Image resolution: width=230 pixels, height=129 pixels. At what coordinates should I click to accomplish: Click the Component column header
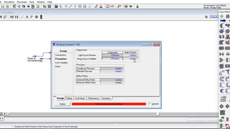[x=112, y=52]
